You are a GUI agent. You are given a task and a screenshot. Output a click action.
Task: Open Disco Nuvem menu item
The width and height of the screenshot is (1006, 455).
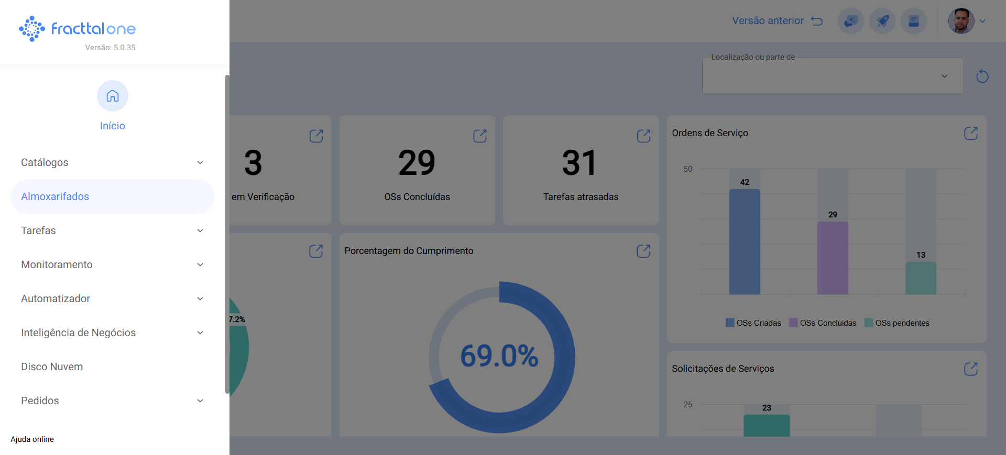(52, 367)
